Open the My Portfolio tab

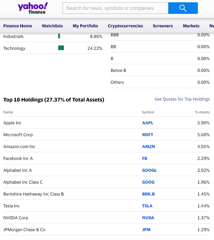(85, 26)
